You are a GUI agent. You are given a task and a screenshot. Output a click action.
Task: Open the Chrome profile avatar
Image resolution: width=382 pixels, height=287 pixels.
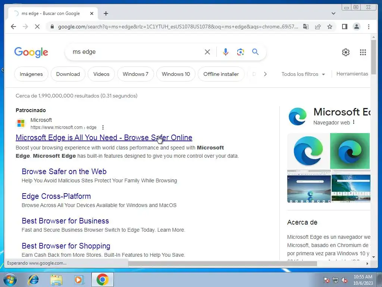click(x=356, y=27)
